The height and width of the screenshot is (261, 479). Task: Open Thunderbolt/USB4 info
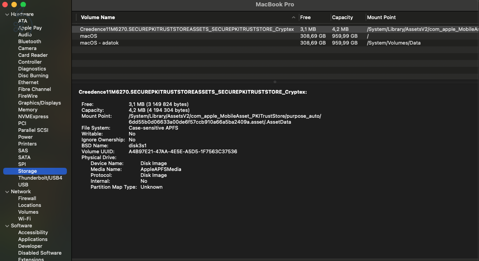tap(40, 178)
